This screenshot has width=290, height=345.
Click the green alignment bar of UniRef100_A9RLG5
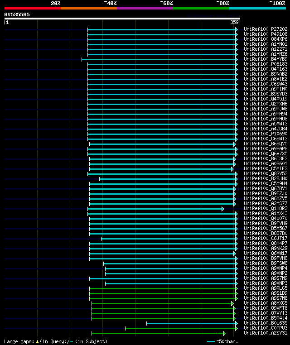point(163,288)
